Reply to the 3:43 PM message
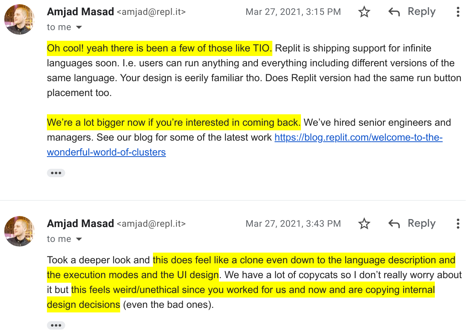The height and width of the screenshot is (333, 468). pyautogui.click(x=412, y=223)
